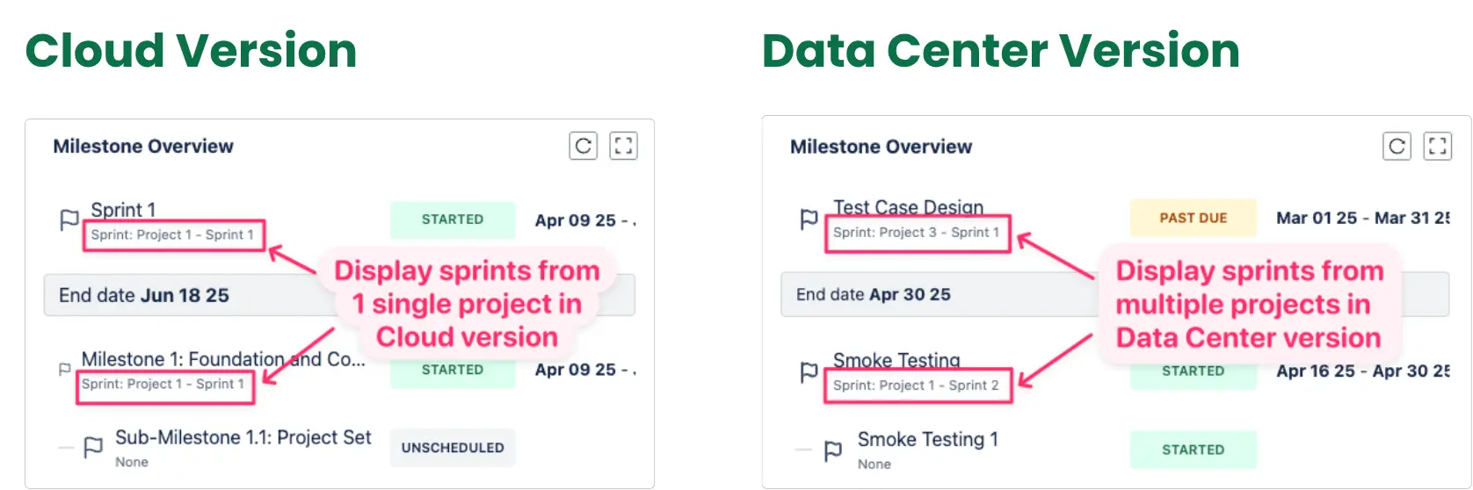The height and width of the screenshot is (490, 1473).
Task: Click Sprint: Project 3 - Sprint 1 label
Action: [917, 233]
